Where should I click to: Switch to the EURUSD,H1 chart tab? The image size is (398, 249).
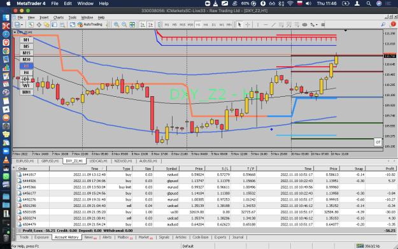[x=25, y=161]
